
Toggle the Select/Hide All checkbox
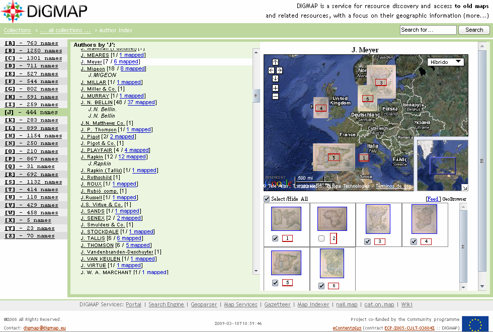point(267,199)
